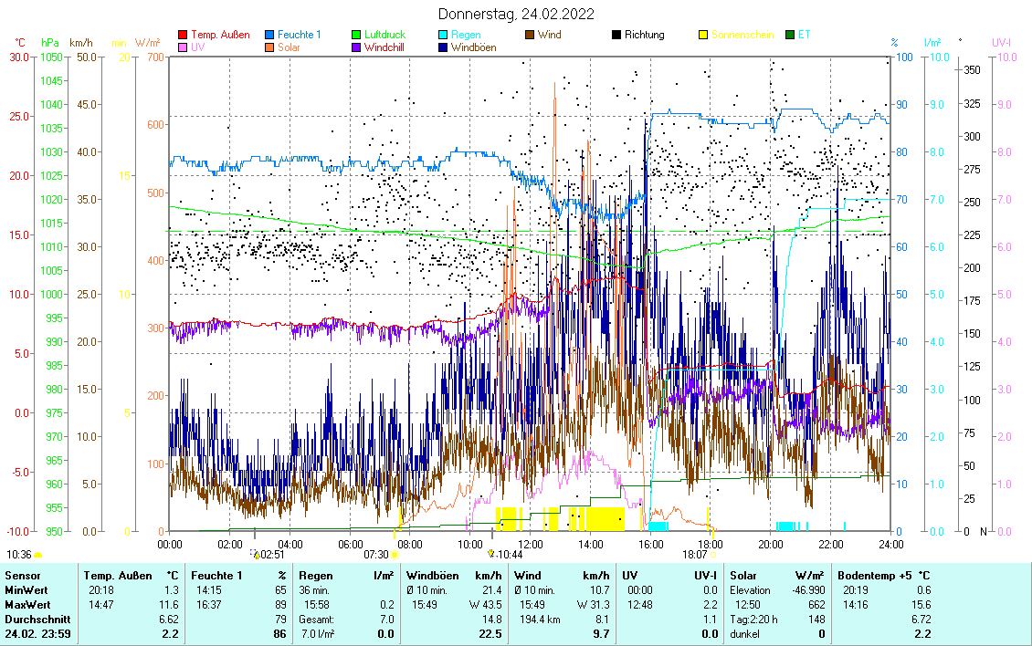Click the 12:00 time axis label
Viewport: 1032px width, 646px height.
(530, 544)
